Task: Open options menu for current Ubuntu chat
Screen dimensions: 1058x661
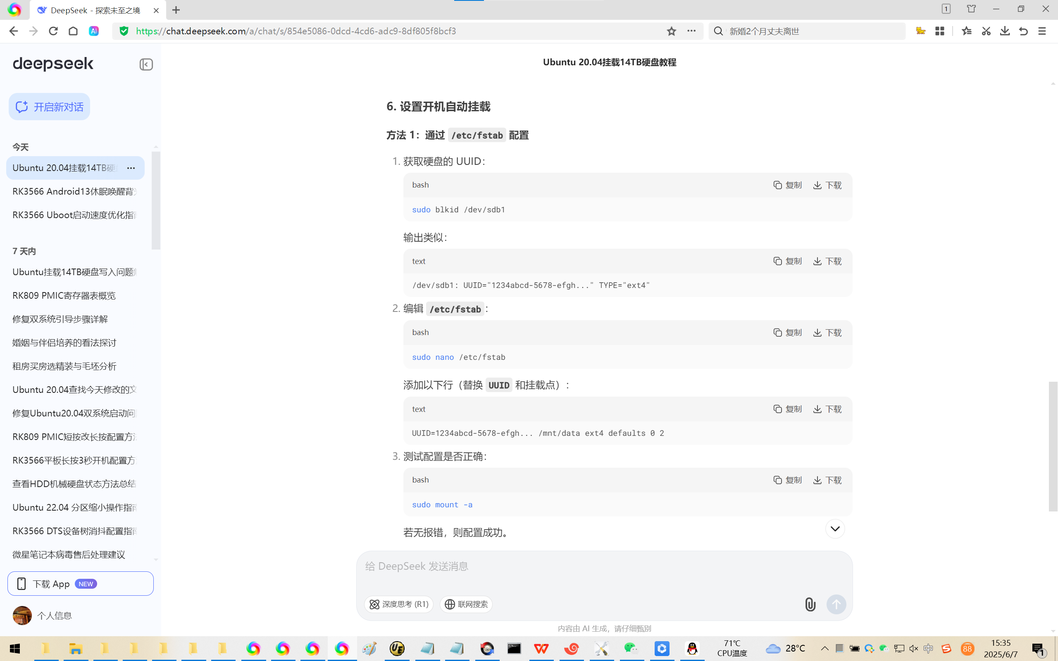Action: tap(131, 168)
